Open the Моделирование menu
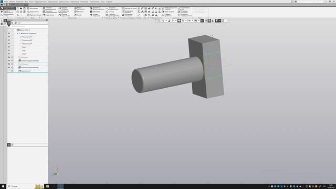The width and height of the screenshot is (336, 189). 41,2
